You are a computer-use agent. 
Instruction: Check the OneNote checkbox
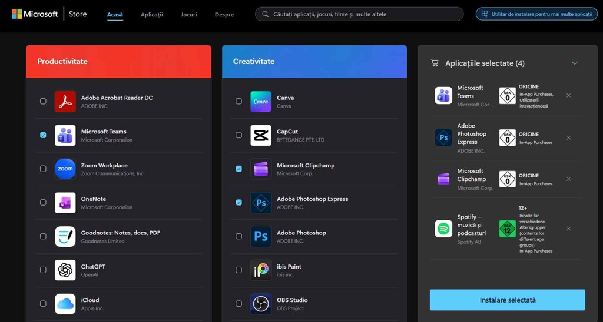click(43, 203)
